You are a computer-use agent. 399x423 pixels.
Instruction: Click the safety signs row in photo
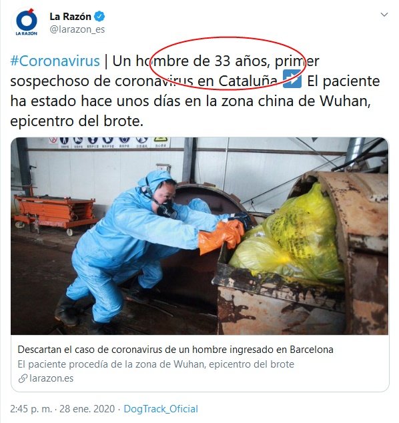(x=110, y=142)
